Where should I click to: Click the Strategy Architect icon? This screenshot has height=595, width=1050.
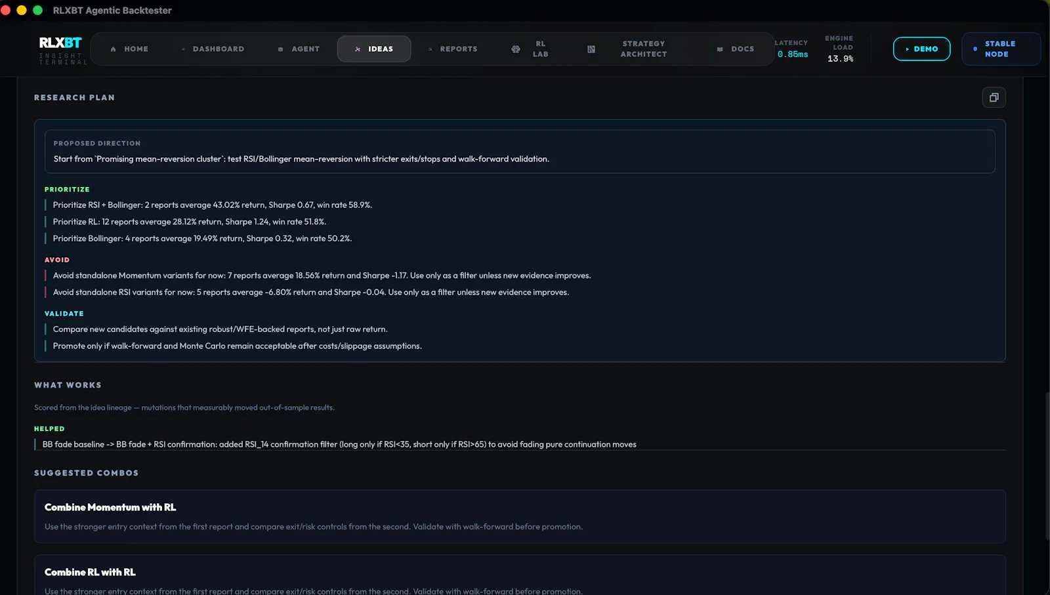tap(591, 49)
